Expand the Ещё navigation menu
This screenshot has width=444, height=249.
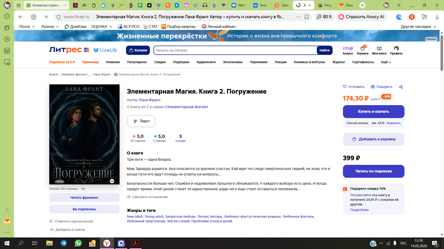(x=386, y=62)
